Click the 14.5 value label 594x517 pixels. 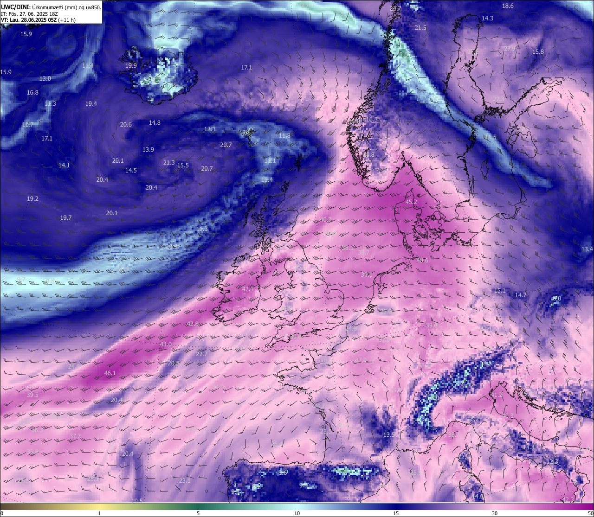(131, 170)
